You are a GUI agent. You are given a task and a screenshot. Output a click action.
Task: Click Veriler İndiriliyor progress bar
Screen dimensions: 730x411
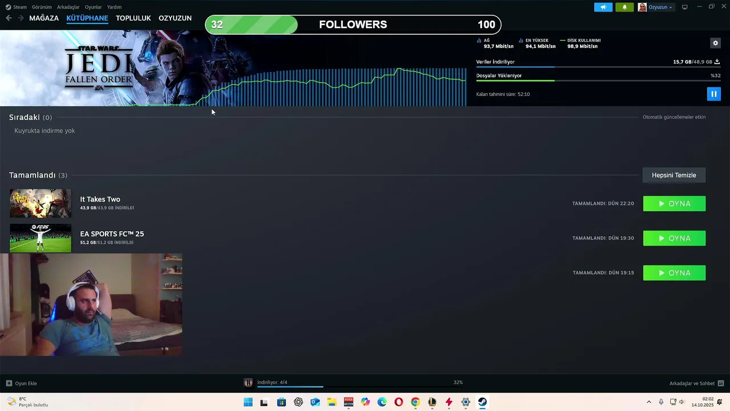click(598, 67)
